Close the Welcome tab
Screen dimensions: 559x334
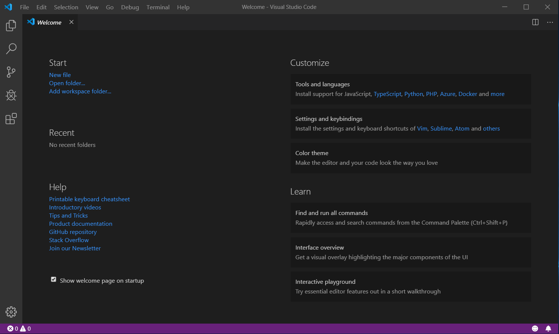coord(71,22)
